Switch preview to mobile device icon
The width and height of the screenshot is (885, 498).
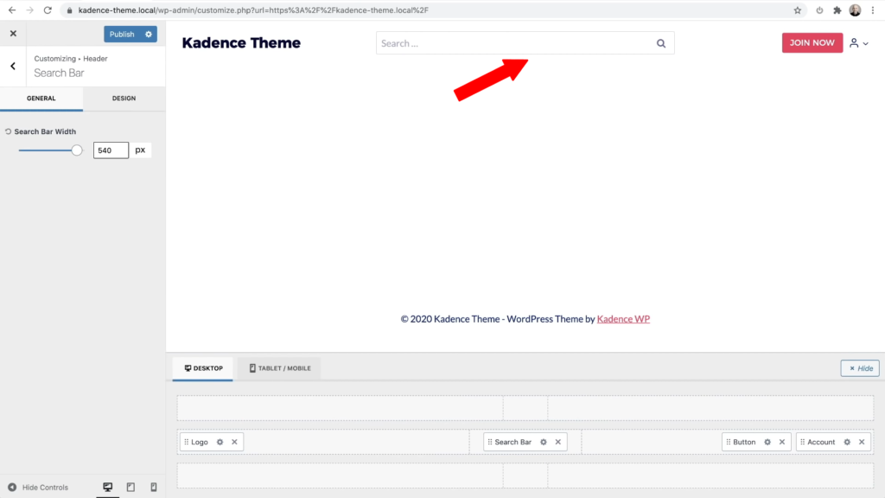[x=154, y=487]
